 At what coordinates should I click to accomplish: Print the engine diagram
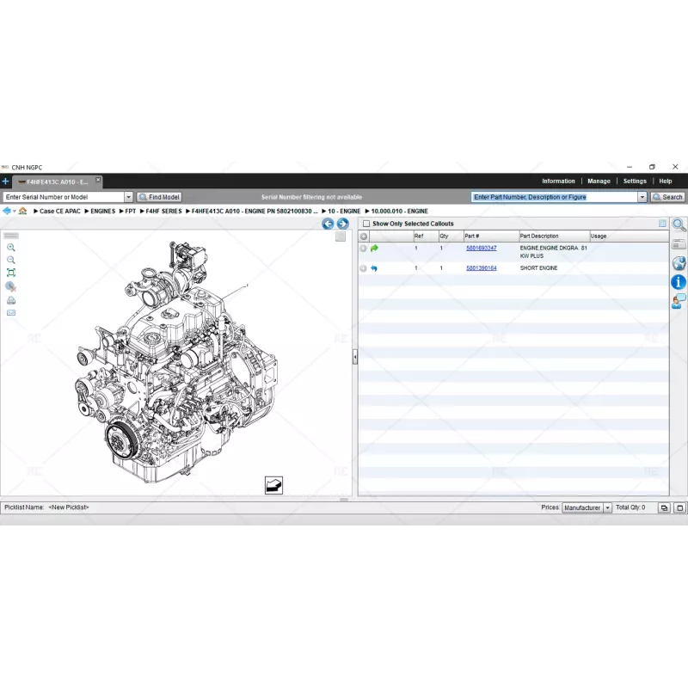11,300
